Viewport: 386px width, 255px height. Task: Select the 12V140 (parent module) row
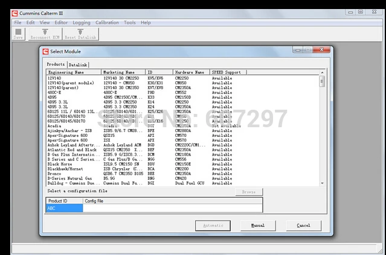pos(184,83)
